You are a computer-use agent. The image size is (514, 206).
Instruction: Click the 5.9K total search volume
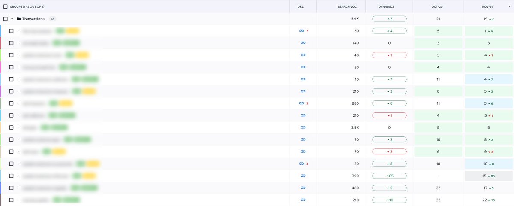(355, 19)
